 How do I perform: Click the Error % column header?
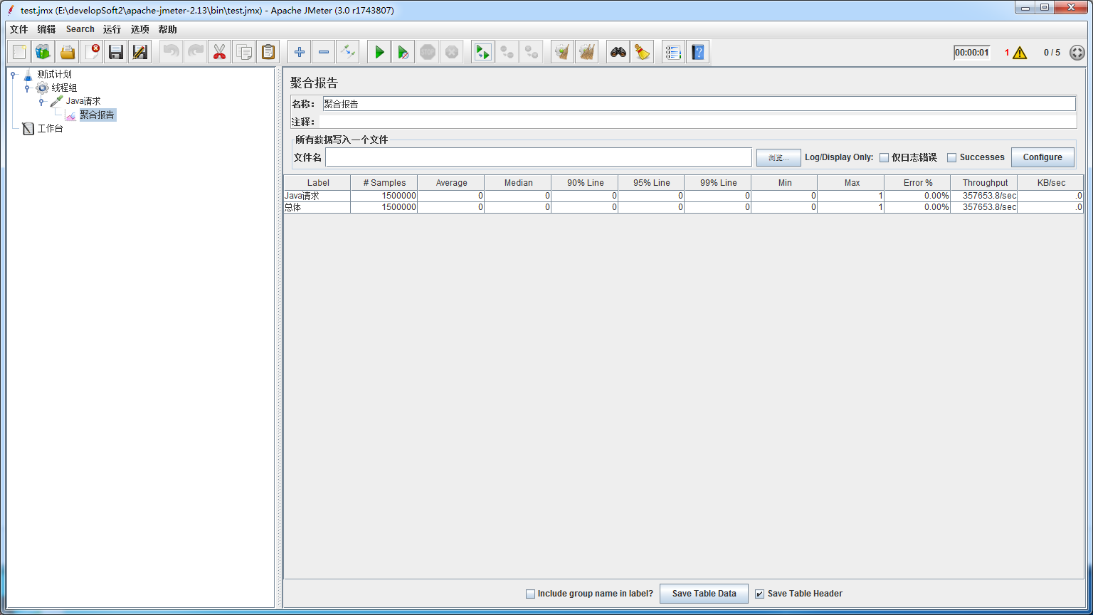click(918, 183)
